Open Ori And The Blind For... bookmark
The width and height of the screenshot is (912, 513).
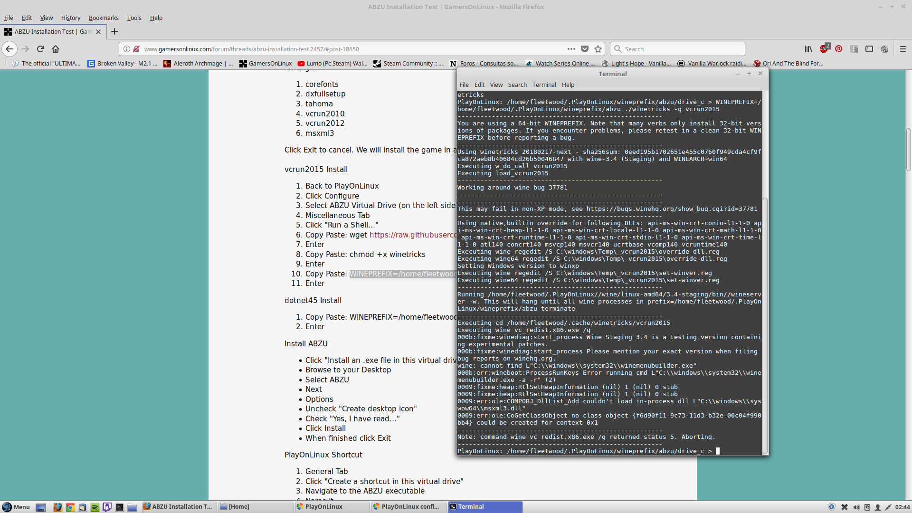(x=788, y=63)
